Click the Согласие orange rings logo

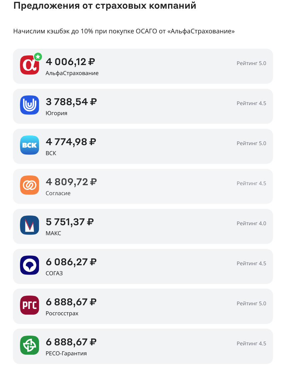tap(29, 185)
